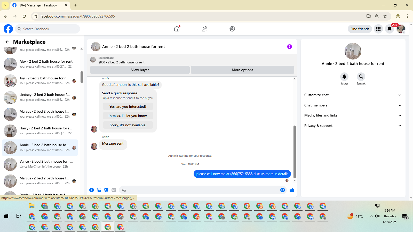Image resolution: width=413 pixels, height=232 pixels.
Task: Send quick response 'In talks. I'll let you know.'
Action: pyautogui.click(x=128, y=116)
